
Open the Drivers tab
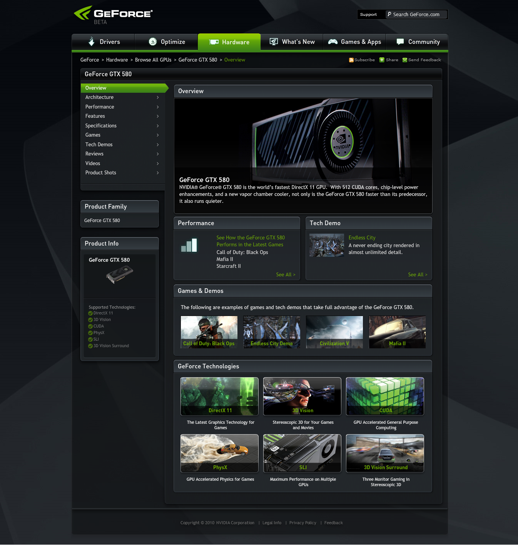103,42
